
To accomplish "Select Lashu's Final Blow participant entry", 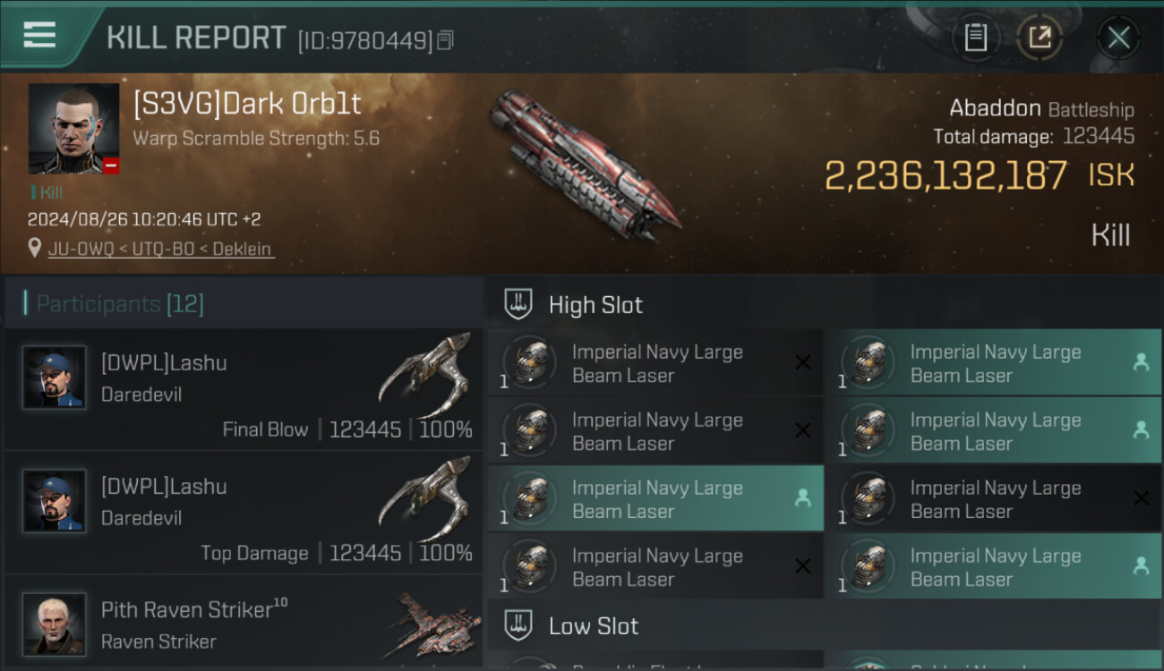I will (x=244, y=388).
